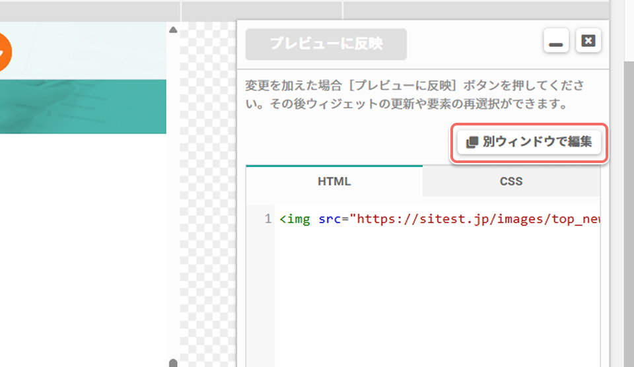Switch to the CSS tab

click(x=511, y=181)
